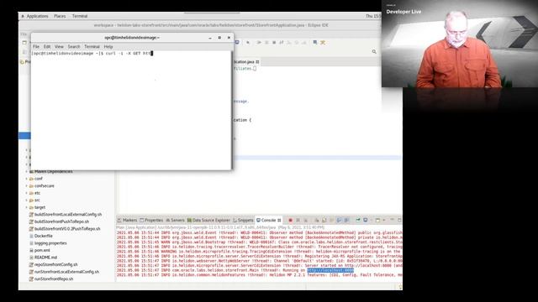This screenshot has height=302, width=538.
Task: Open the terminal window's Edit menu
Action: coord(47,47)
